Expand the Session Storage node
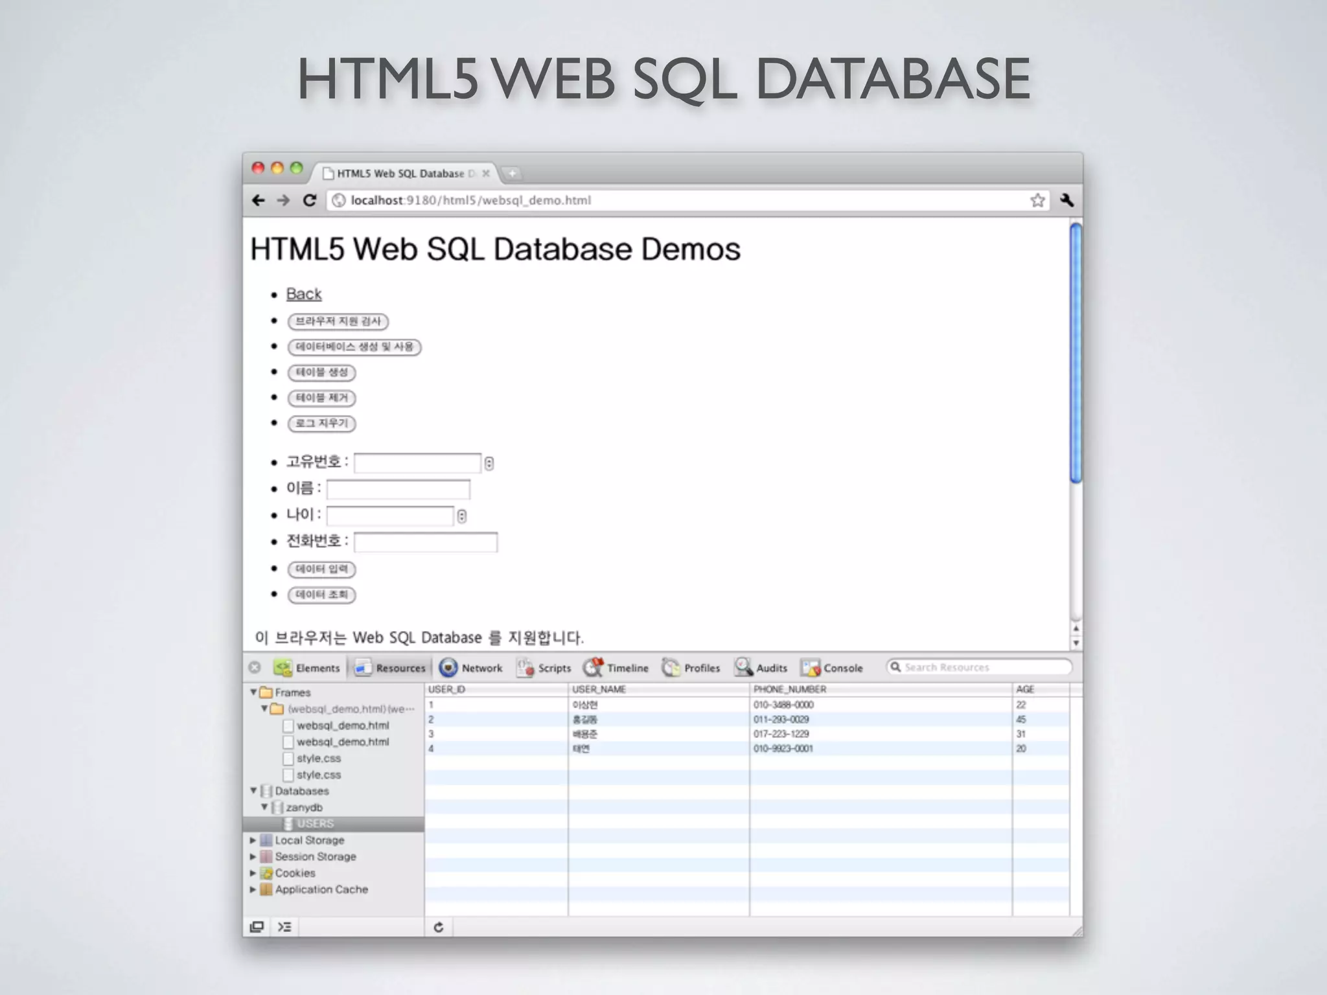Screen dimensions: 1327x995 253,856
